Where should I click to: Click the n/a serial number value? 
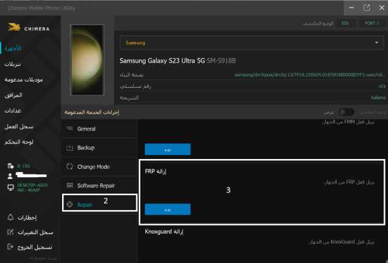(x=382, y=86)
